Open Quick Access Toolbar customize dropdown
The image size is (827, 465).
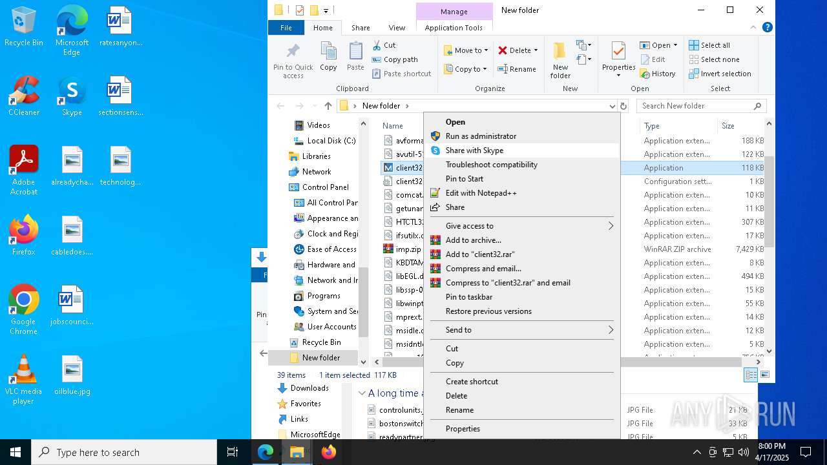coord(326,10)
